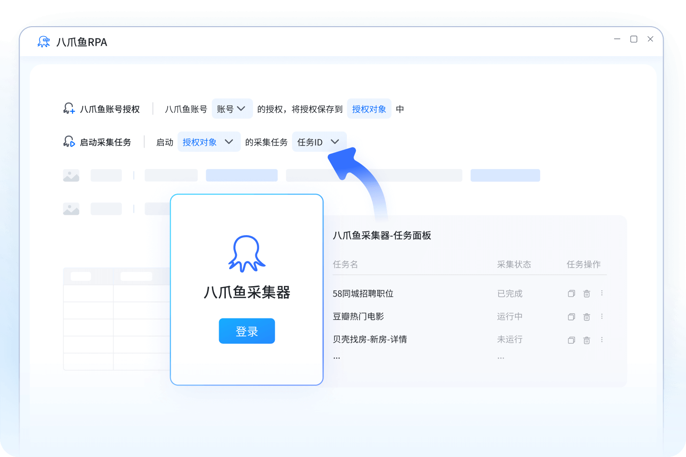Maximize the 八爪鱼RPA window

point(634,39)
